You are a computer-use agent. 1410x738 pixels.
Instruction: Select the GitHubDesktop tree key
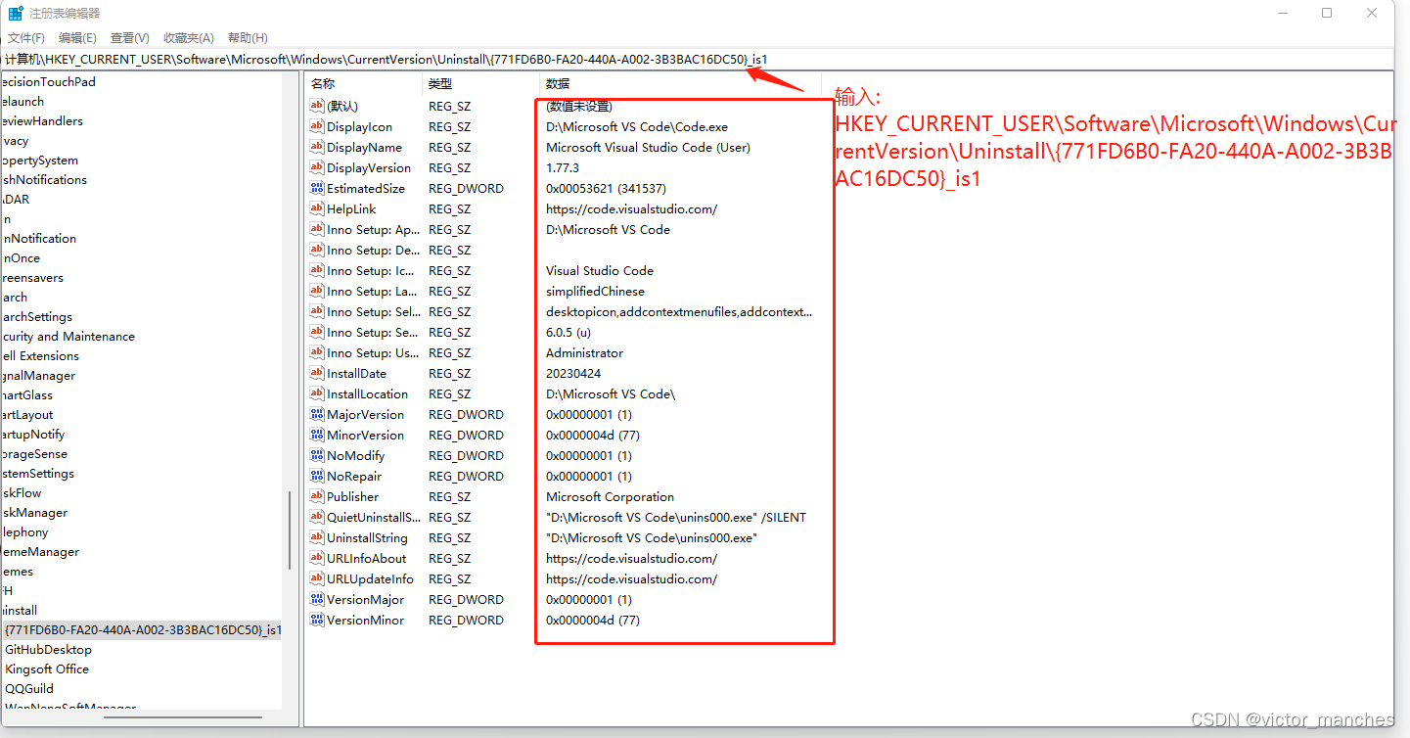48,649
